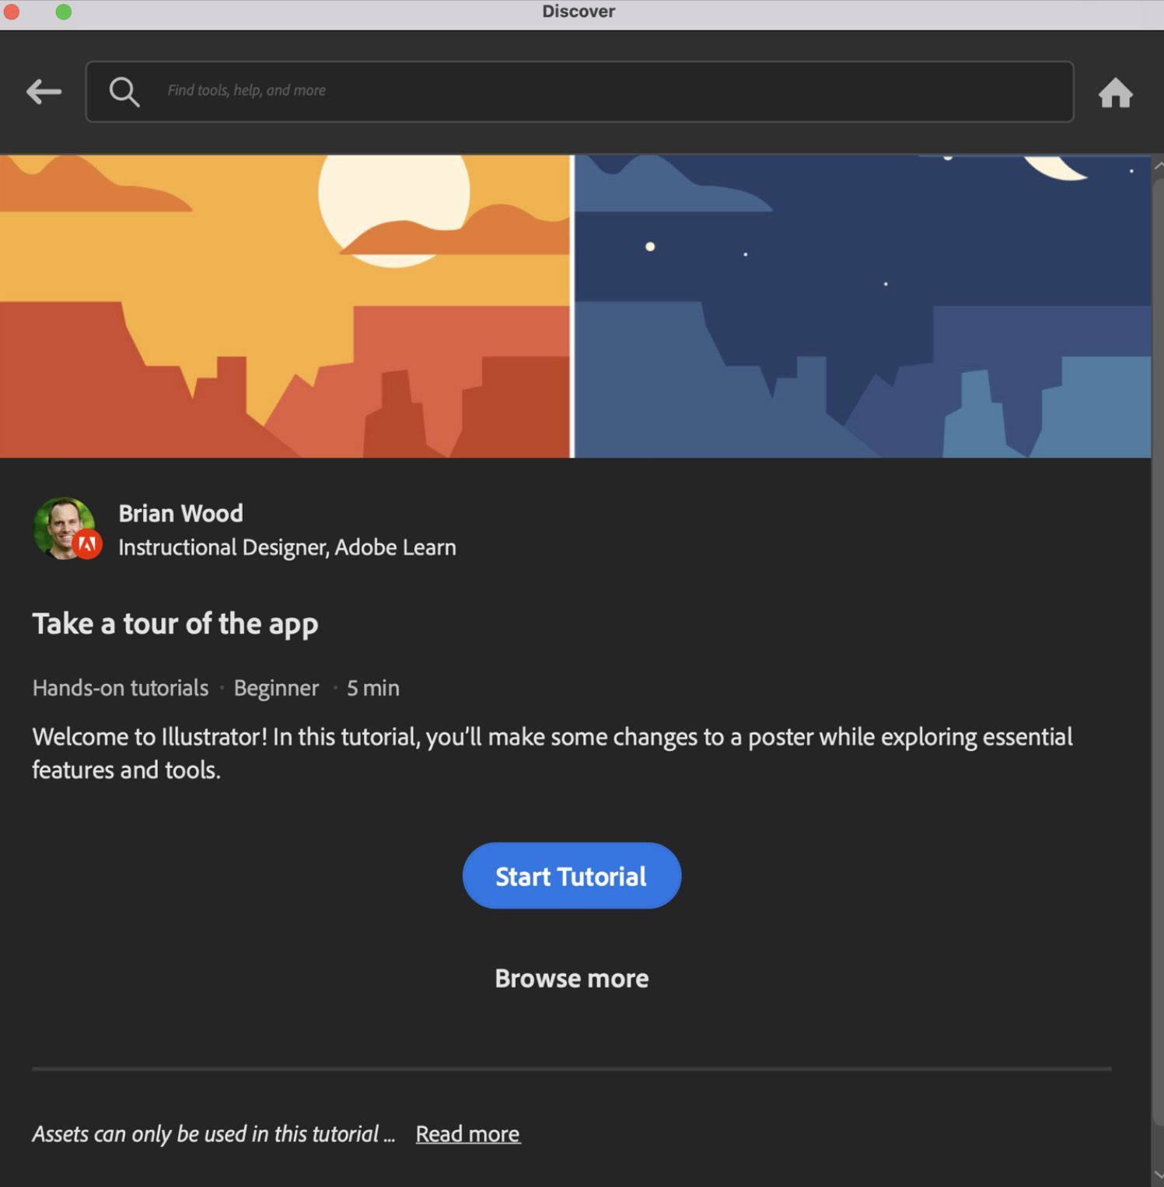1164x1187 pixels.
Task: Click 'Assets can only be used' notice
Action: tap(214, 1134)
